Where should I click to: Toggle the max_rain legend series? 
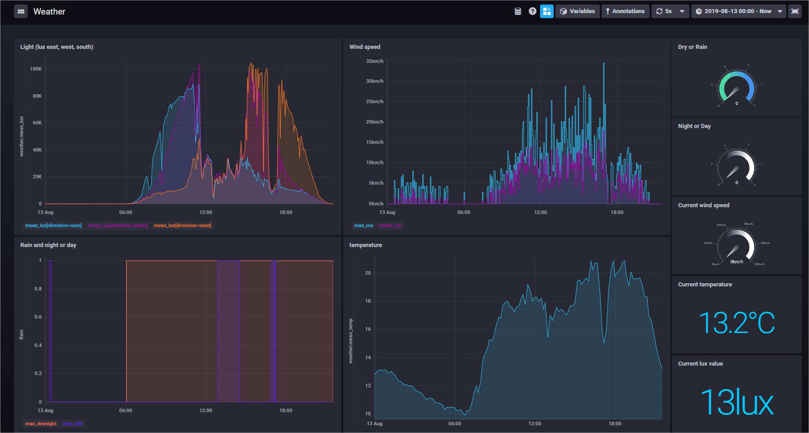tap(73, 423)
